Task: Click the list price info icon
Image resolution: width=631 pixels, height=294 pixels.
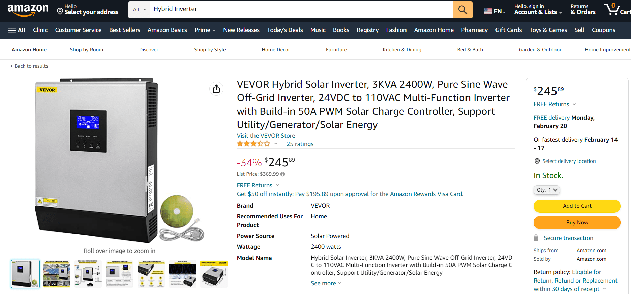Action: [283, 174]
